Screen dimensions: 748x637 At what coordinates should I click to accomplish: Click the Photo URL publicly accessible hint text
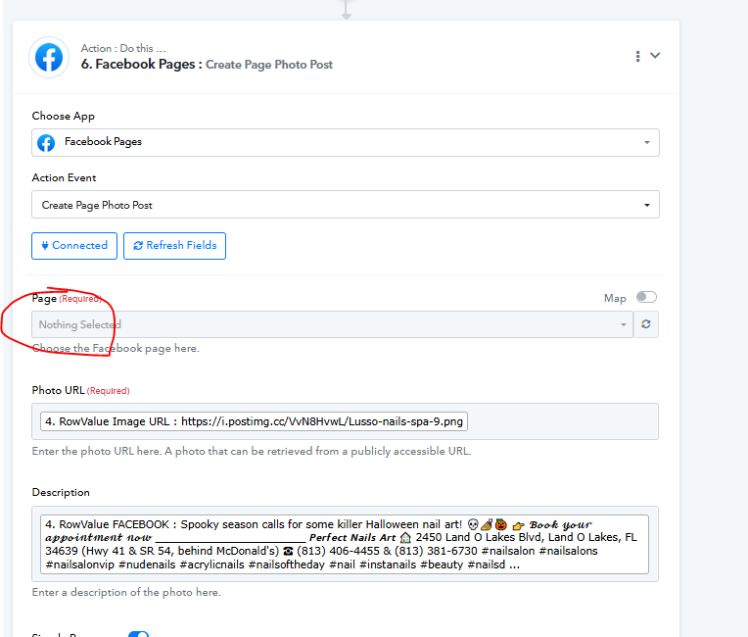tap(252, 451)
